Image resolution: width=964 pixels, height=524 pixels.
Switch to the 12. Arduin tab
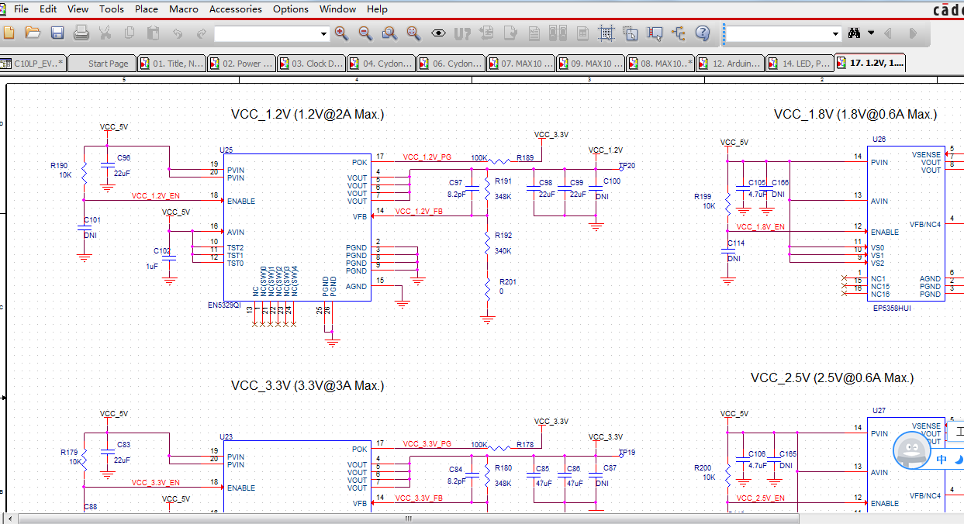pos(731,64)
